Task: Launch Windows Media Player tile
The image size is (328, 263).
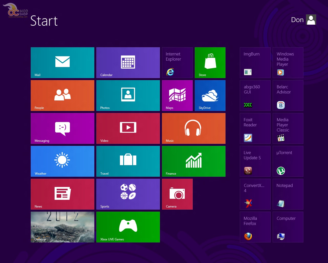Action: tap(288, 63)
